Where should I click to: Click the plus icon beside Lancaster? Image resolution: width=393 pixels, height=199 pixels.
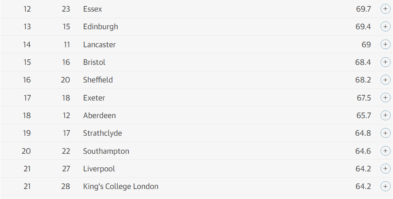[x=385, y=44]
